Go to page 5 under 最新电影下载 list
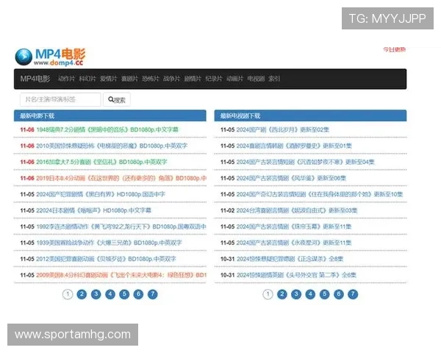Screen dimensions: 441x353 point(124,294)
